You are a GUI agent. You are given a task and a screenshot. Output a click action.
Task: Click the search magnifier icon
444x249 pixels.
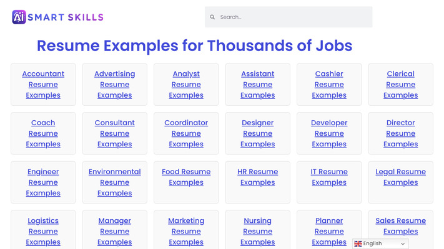(212, 17)
